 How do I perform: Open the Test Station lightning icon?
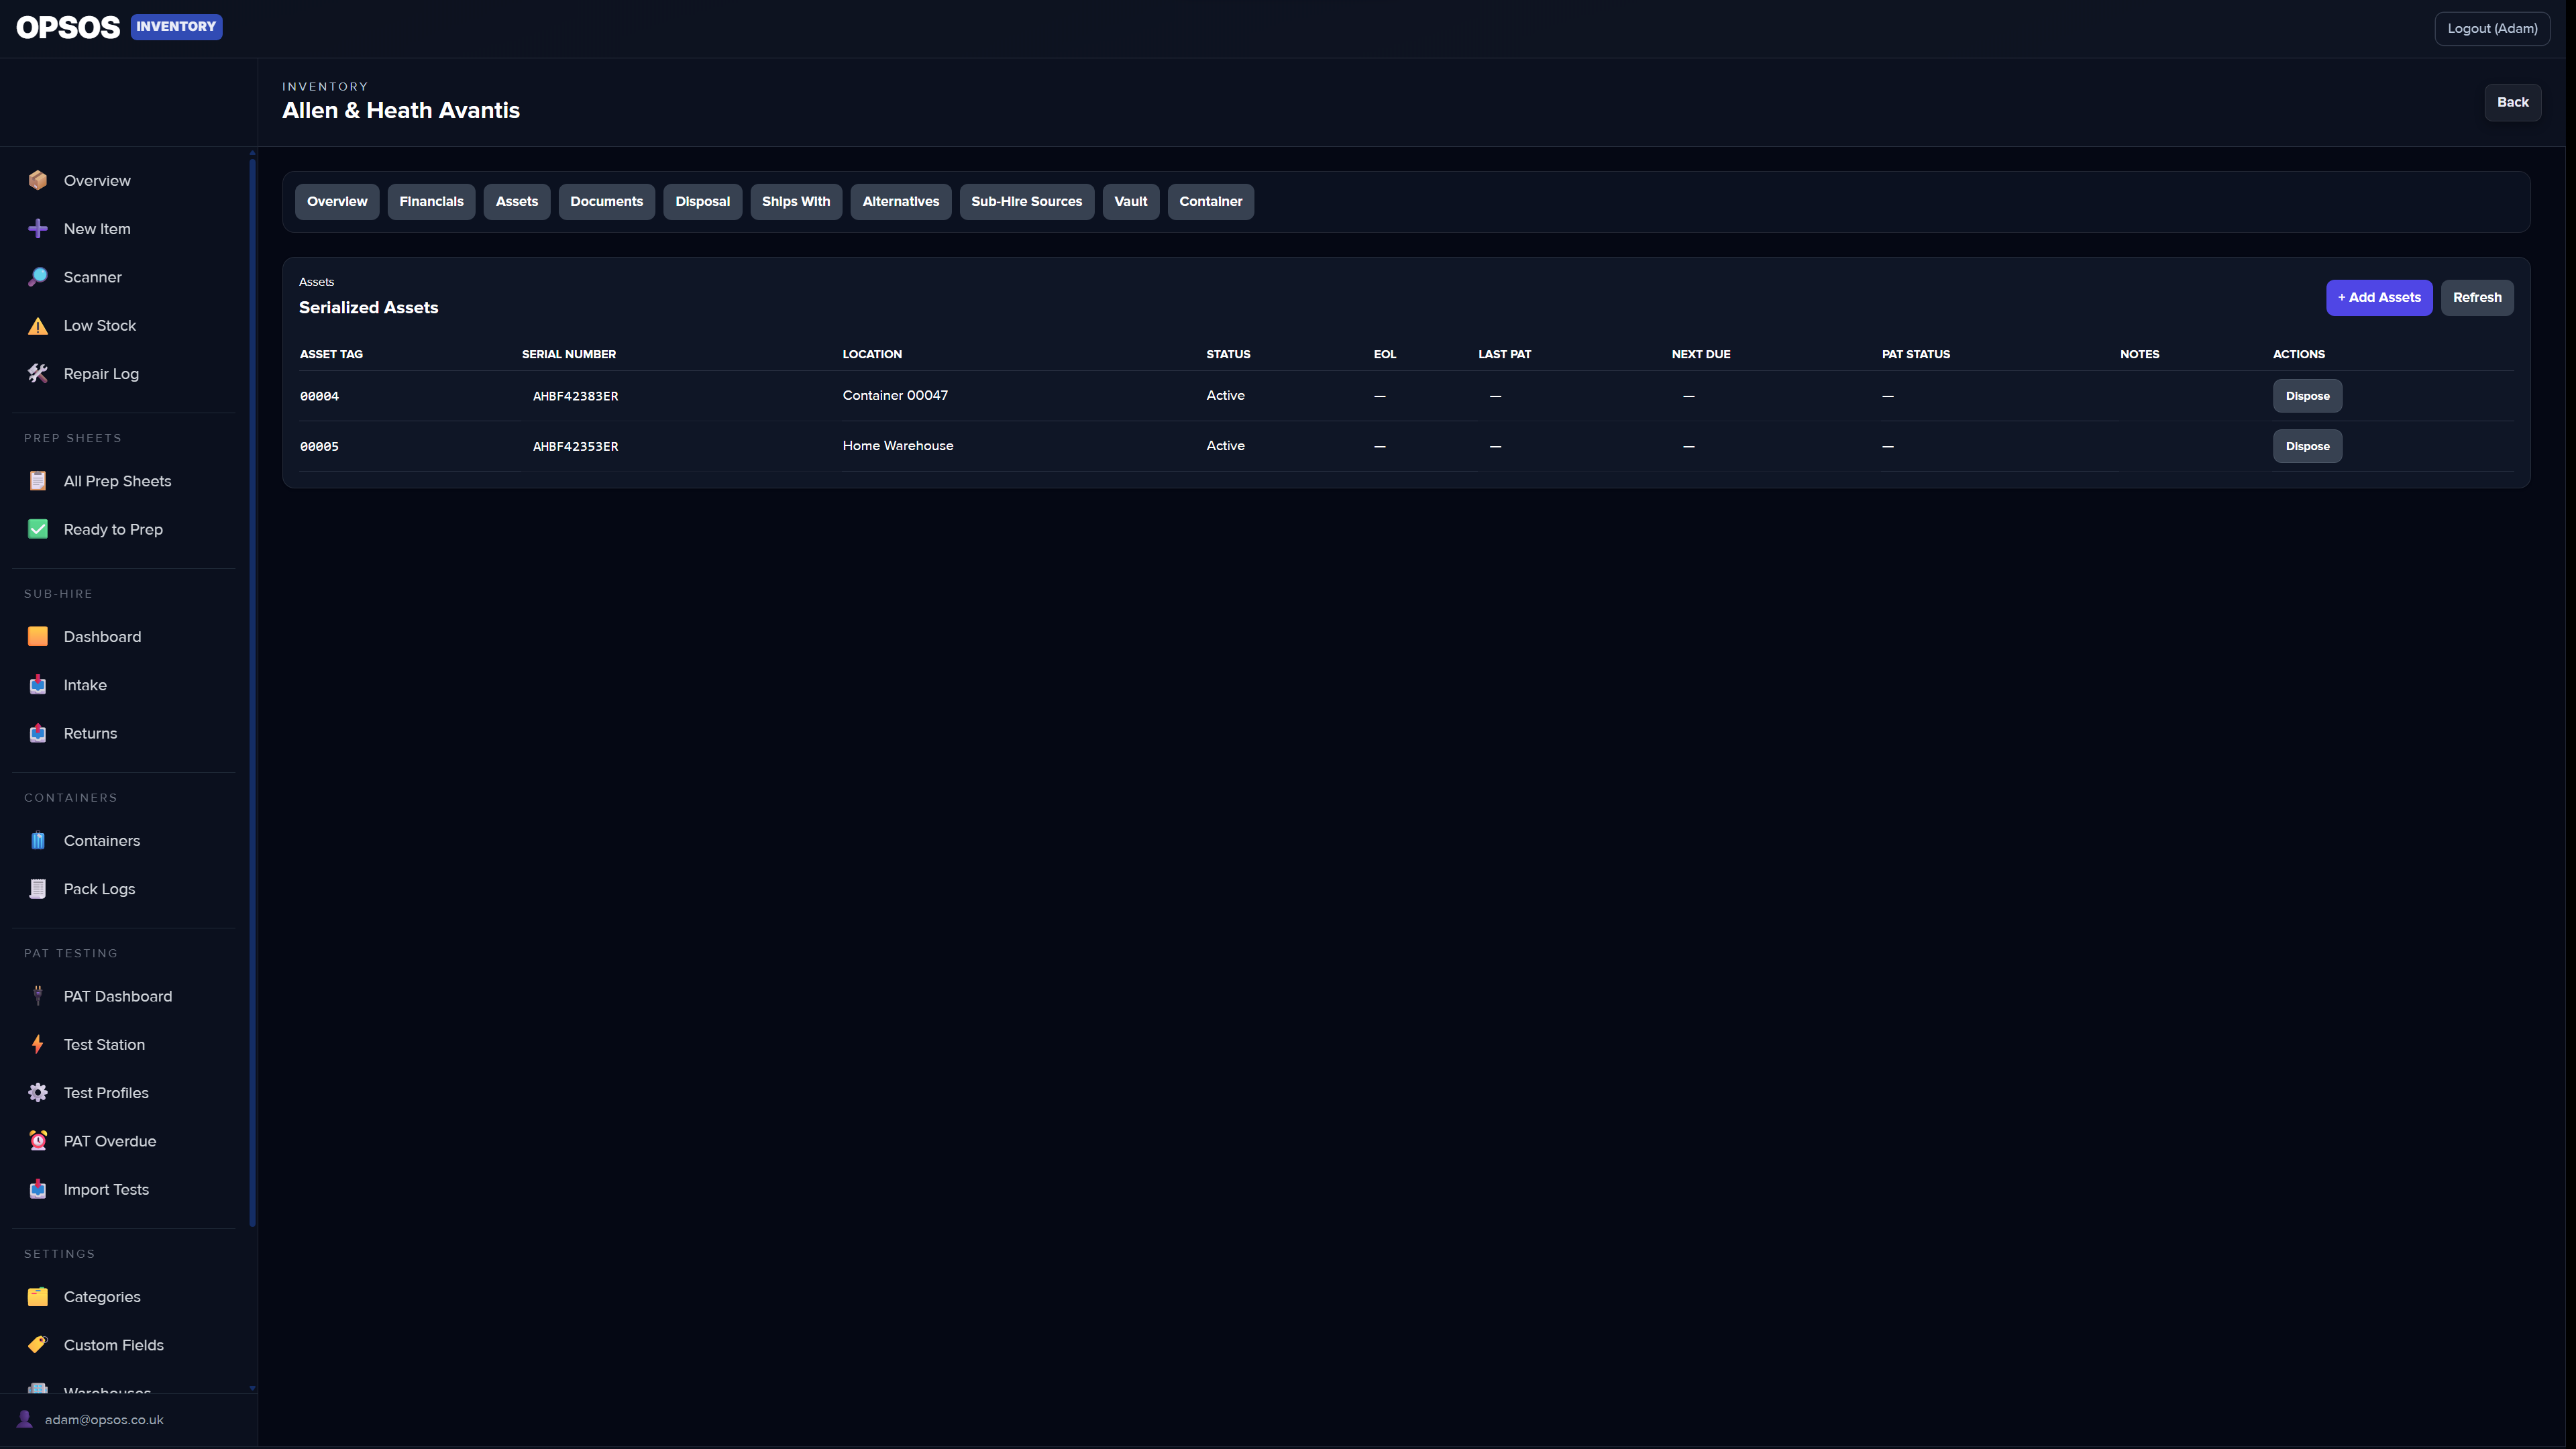tap(37, 1044)
